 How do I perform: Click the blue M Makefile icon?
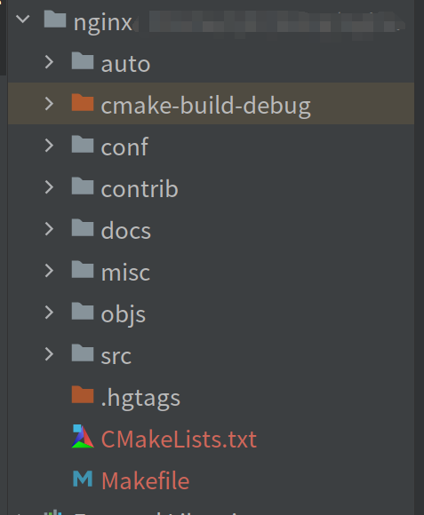(83, 479)
